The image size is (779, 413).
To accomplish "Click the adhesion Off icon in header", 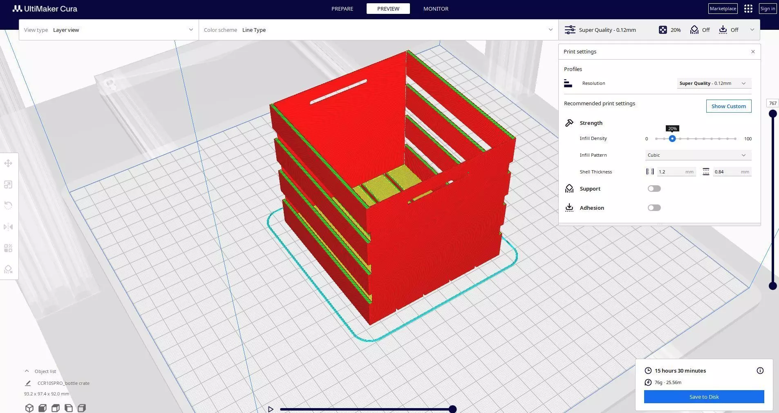I will tap(723, 30).
